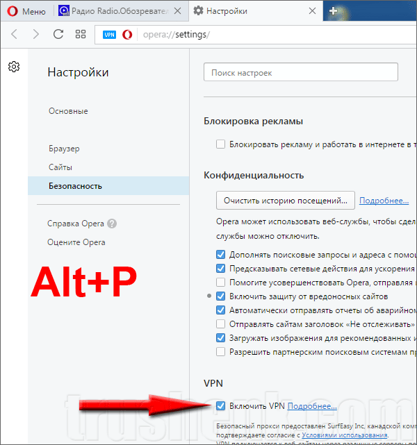Viewport: 417px width, 445px height.
Task: Switch to the Радио Radio.Обозреватель tab
Action: 113,11
